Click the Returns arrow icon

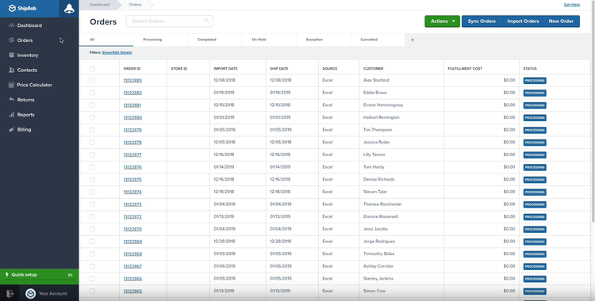11,100
